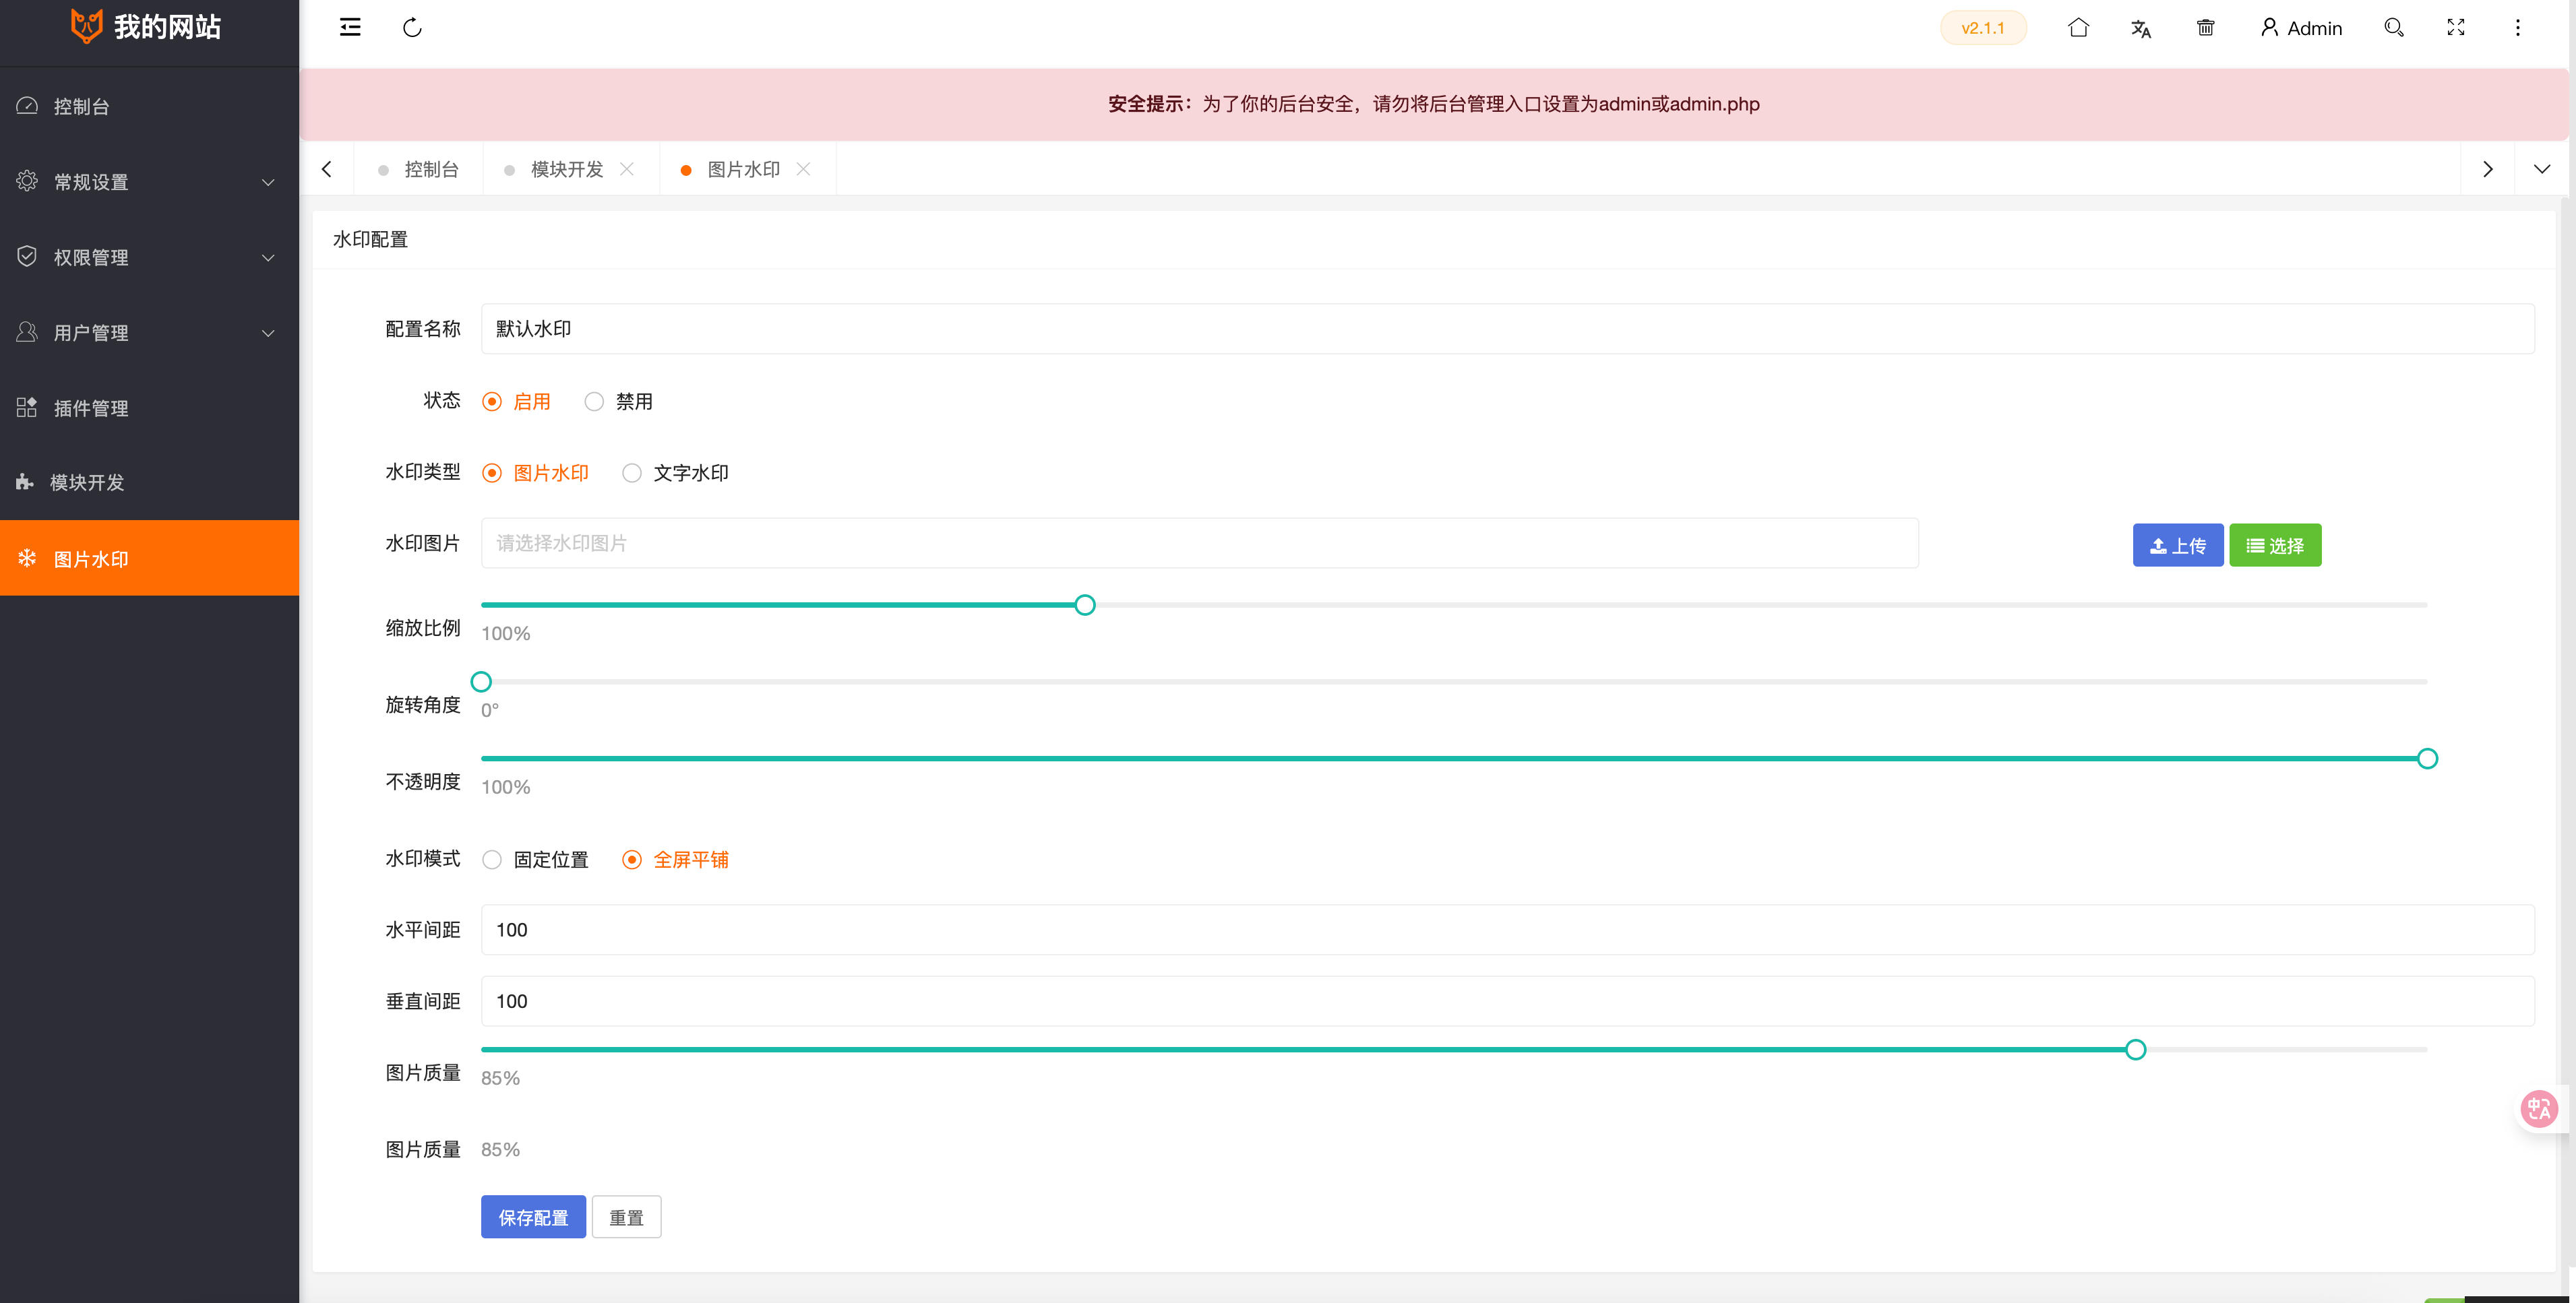
Task: Open 插件管理 in the sidebar
Action: tap(91, 408)
